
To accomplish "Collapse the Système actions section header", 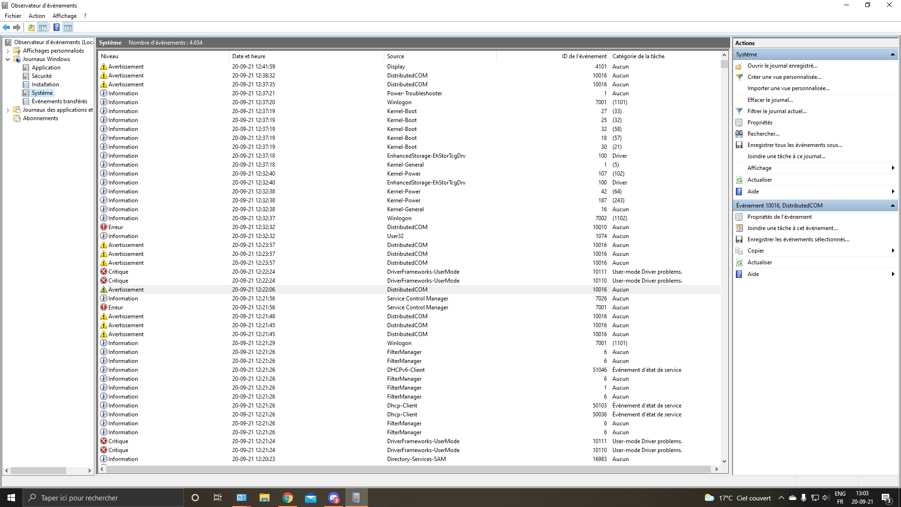I will pos(892,54).
